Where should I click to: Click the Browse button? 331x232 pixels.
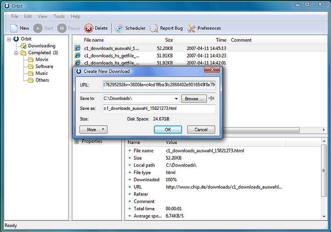194,99
